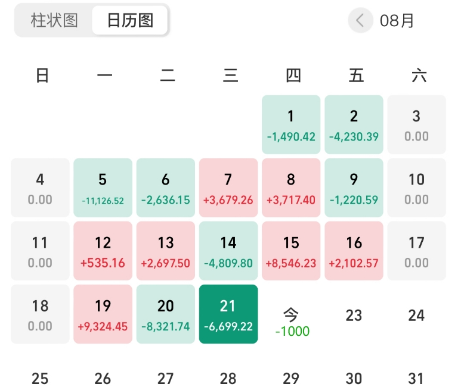The height and width of the screenshot is (390, 467).
Task: Select day 30 in calendar
Action: pyautogui.click(x=354, y=379)
